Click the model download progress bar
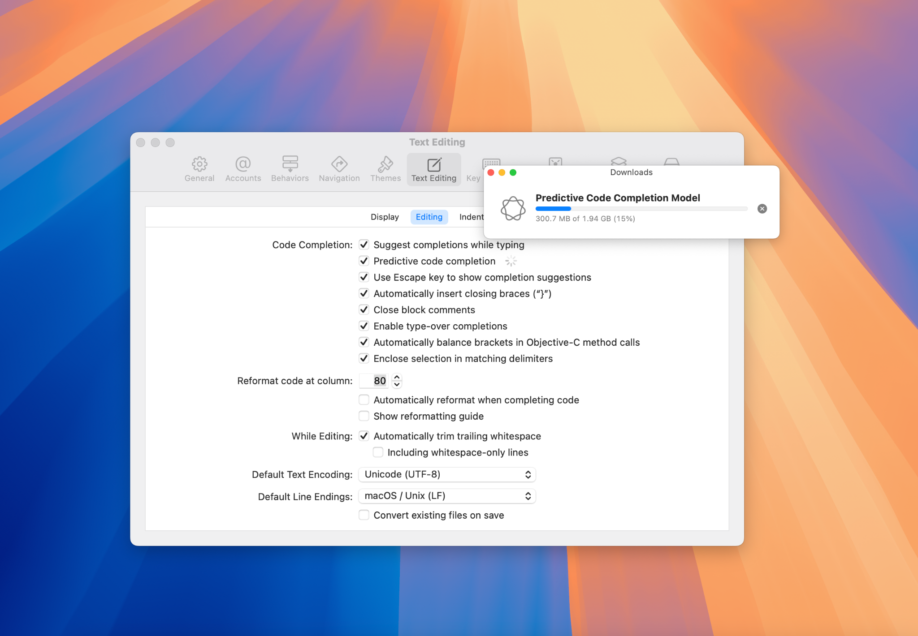The image size is (918, 636). coord(641,209)
